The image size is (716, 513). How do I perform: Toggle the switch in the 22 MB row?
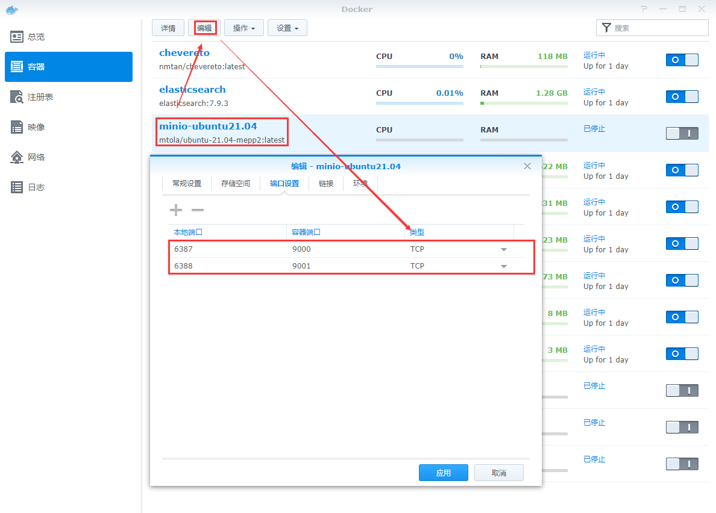tap(682, 170)
